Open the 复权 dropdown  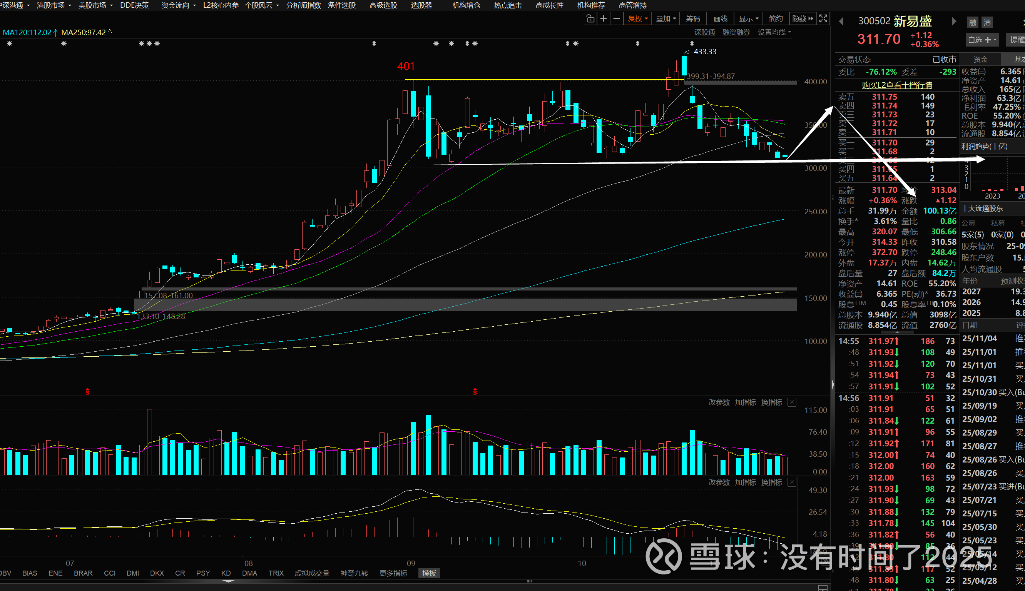pos(638,19)
